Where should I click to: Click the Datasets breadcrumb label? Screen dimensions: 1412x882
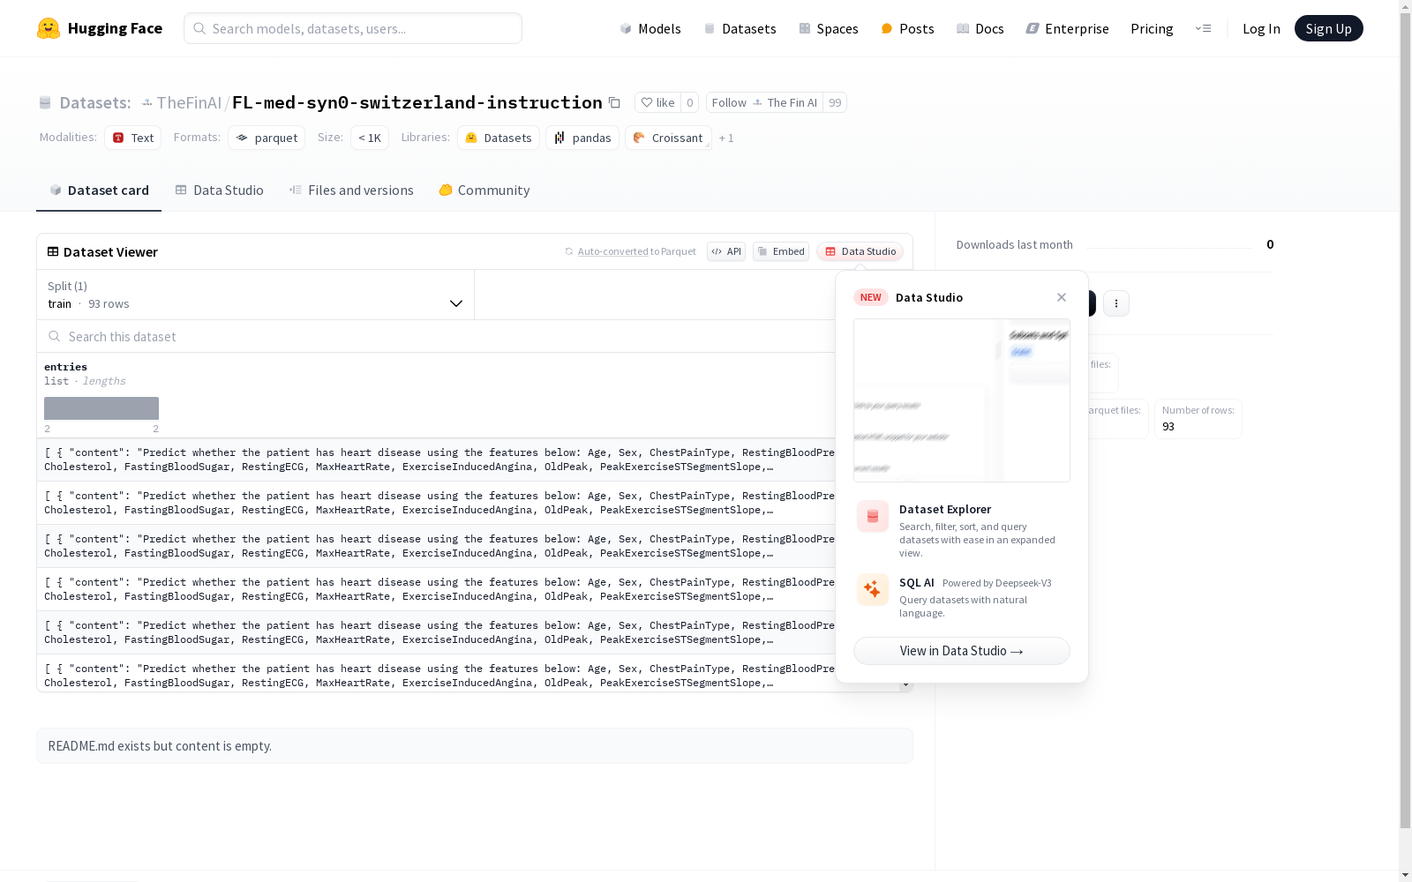(x=95, y=102)
